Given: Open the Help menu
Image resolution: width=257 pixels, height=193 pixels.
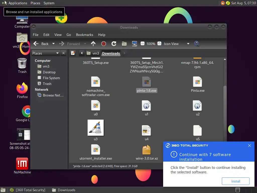Looking at the screenshot, I should pos(102,35).
